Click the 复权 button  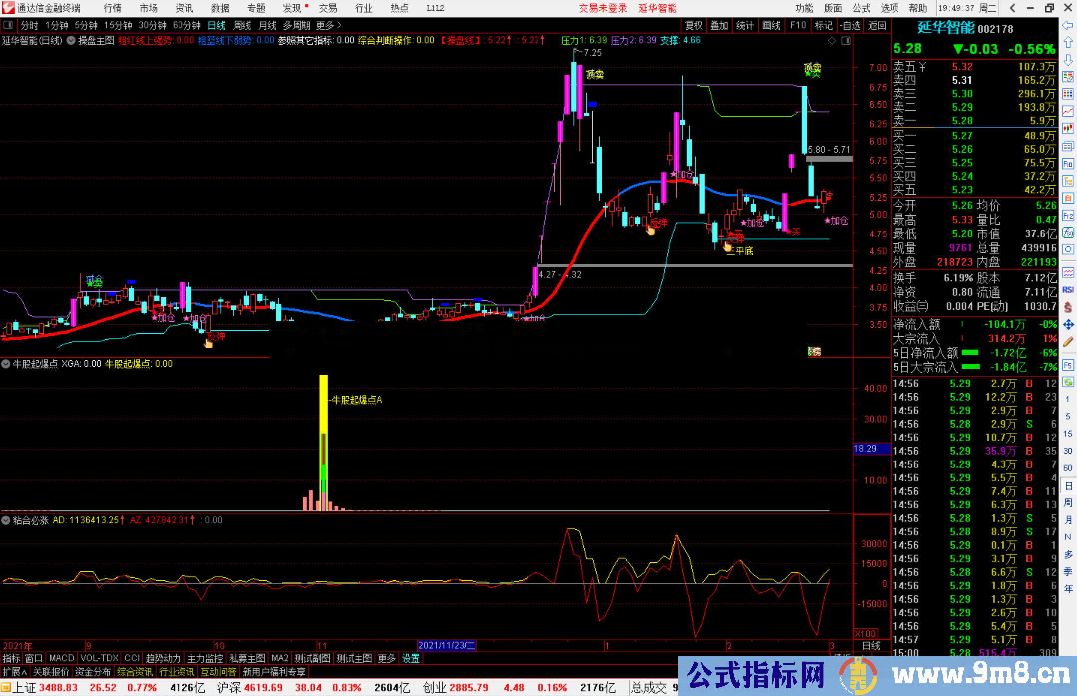point(694,25)
